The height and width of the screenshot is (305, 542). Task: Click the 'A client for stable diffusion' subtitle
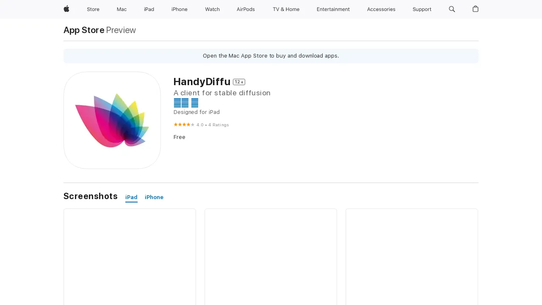pos(222,93)
